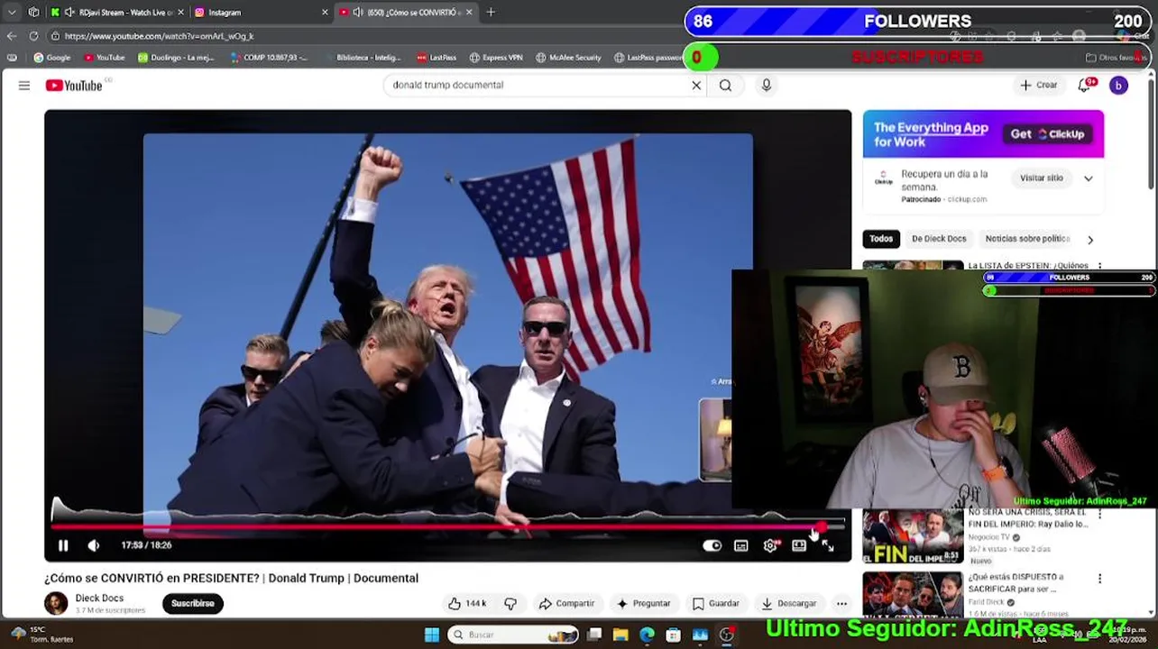This screenshot has height=649, width=1158.
Task: Turn on subtitles in the player
Action: (x=741, y=545)
